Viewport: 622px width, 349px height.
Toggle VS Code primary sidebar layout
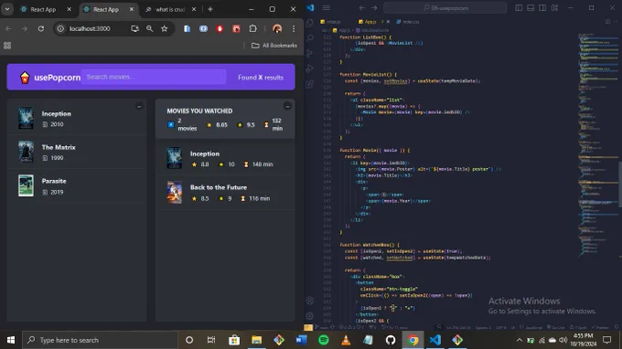(519, 7)
